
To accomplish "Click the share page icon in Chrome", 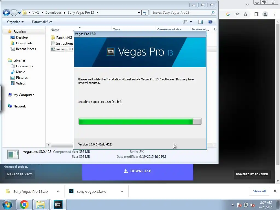I will [237, 14].
